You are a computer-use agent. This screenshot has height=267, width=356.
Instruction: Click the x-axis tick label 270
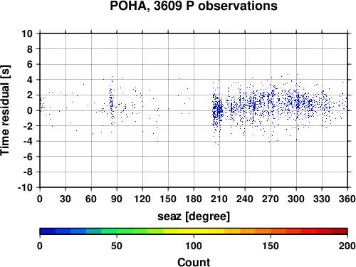coord(271,199)
